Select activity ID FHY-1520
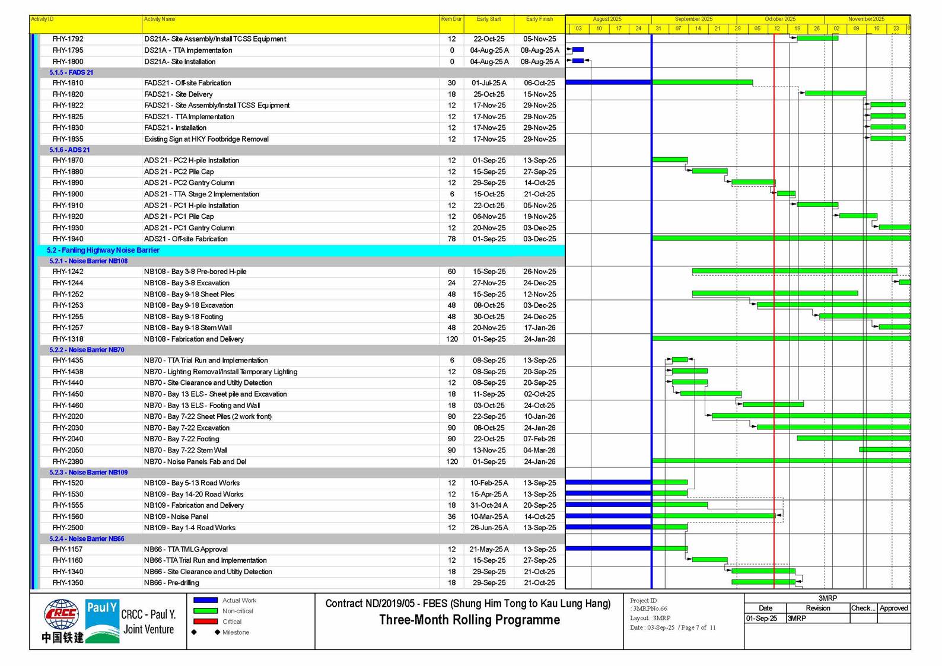The width and height of the screenshot is (942, 666). coord(68,483)
